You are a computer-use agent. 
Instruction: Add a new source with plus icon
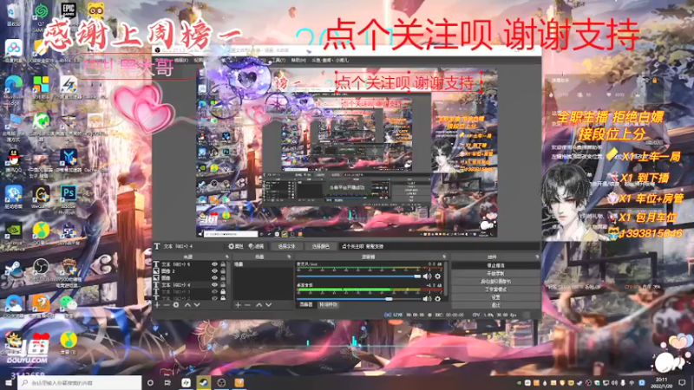(x=157, y=305)
